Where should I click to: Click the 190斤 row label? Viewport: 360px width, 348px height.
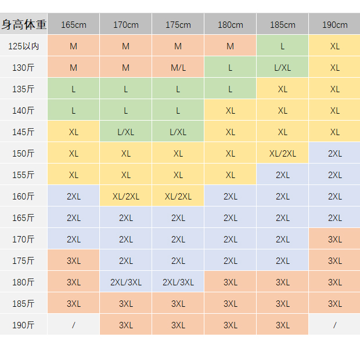point(24,325)
